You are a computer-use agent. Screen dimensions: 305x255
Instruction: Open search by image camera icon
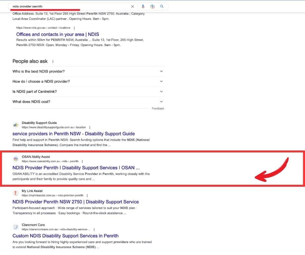(x=152, y=6)
